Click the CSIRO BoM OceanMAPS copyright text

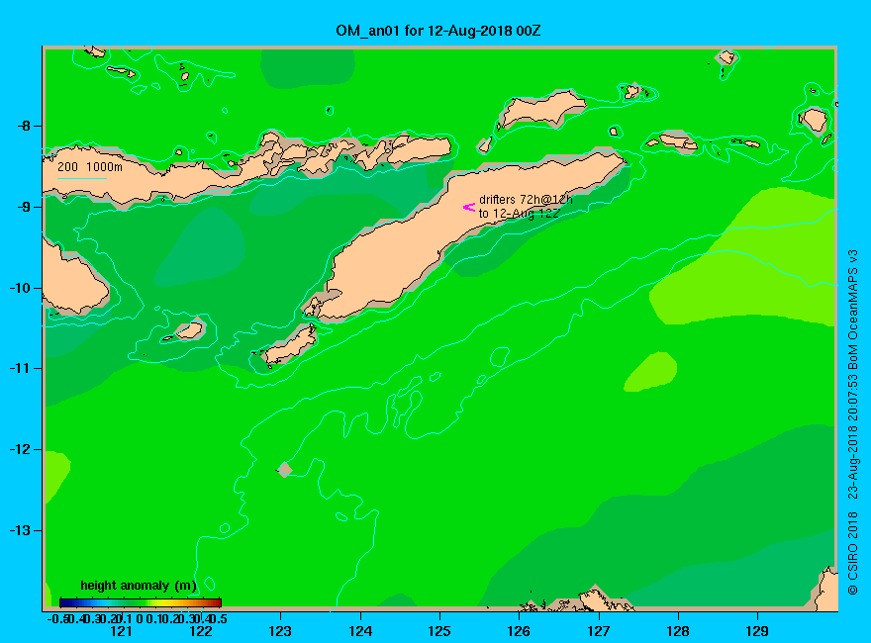(x=852, y=422)
